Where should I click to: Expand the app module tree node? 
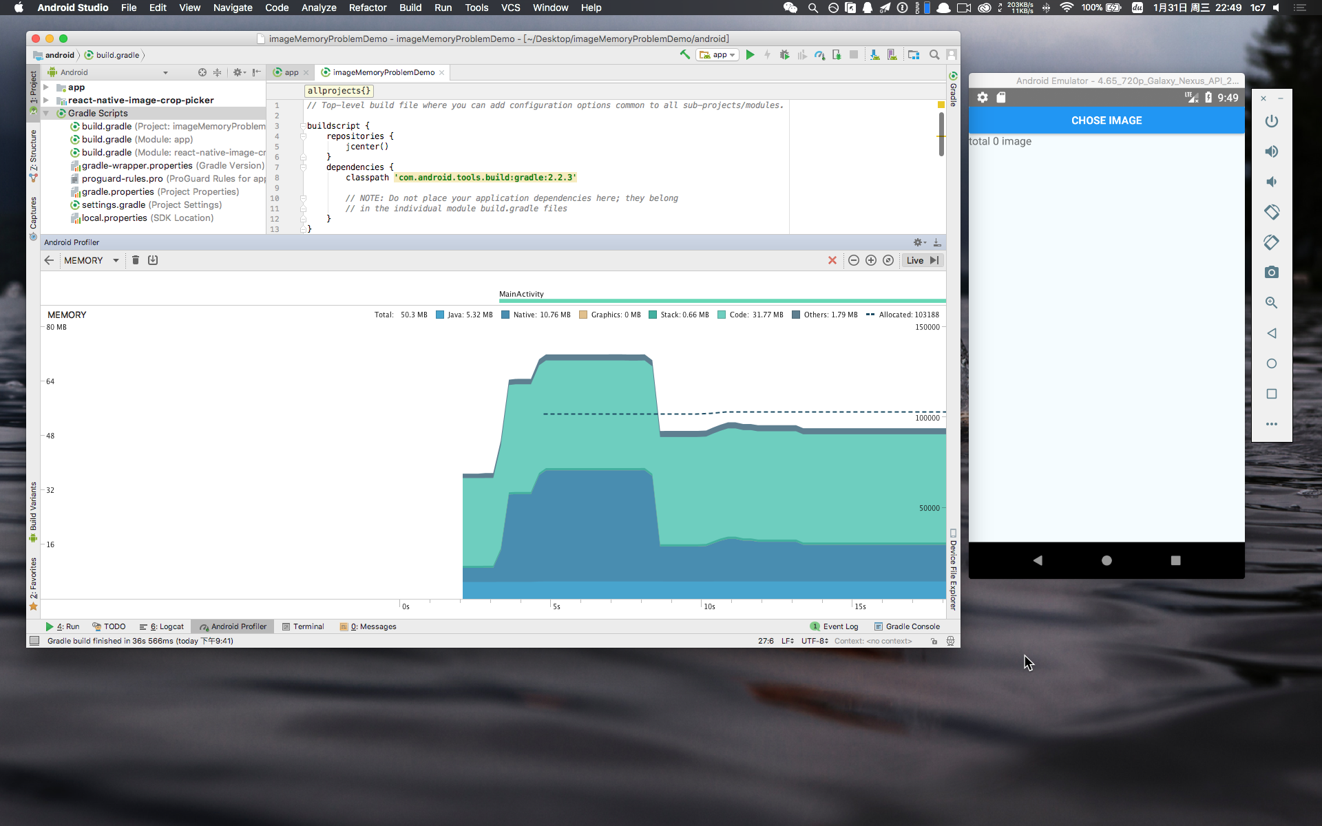click(46, 87)
